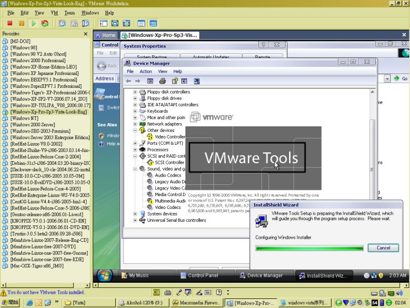Click the green Power On play icon
This screenshot has width=410, height=308.
click(x=33, y=23)
